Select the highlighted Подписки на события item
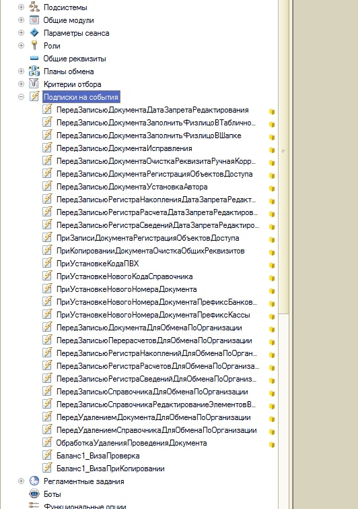Screen dimensions: 358x509 (x=81, y=97)
